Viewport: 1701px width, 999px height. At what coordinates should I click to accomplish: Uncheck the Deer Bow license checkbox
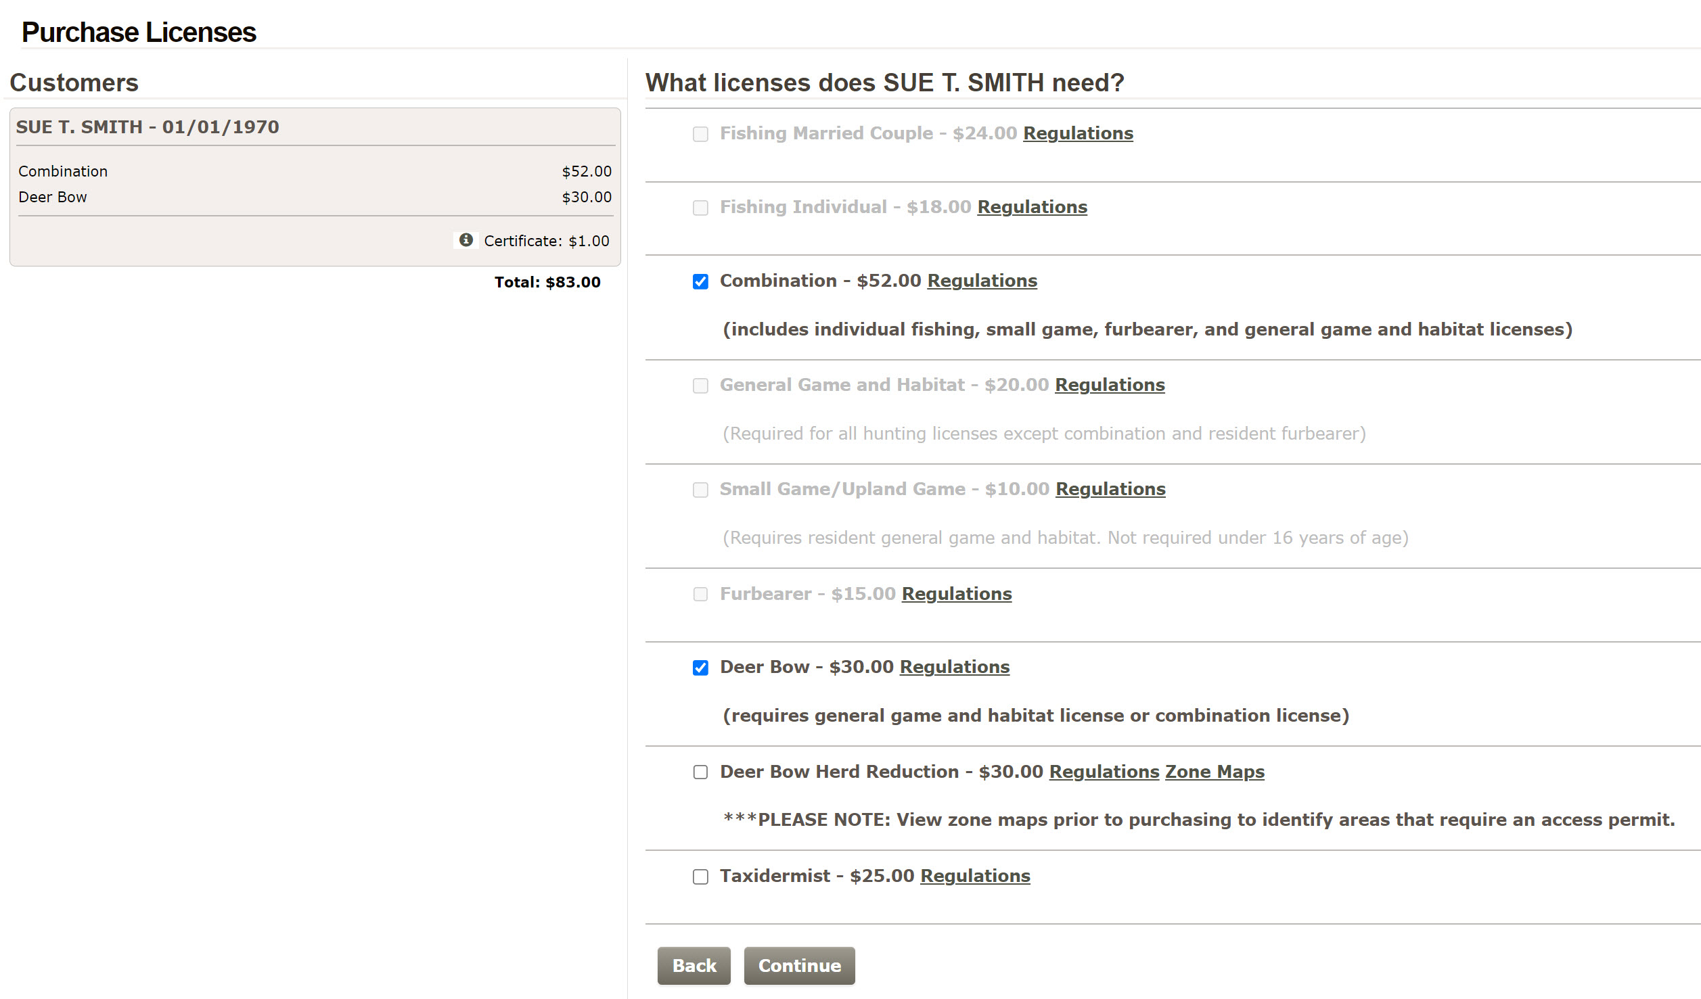coord(700,668)
